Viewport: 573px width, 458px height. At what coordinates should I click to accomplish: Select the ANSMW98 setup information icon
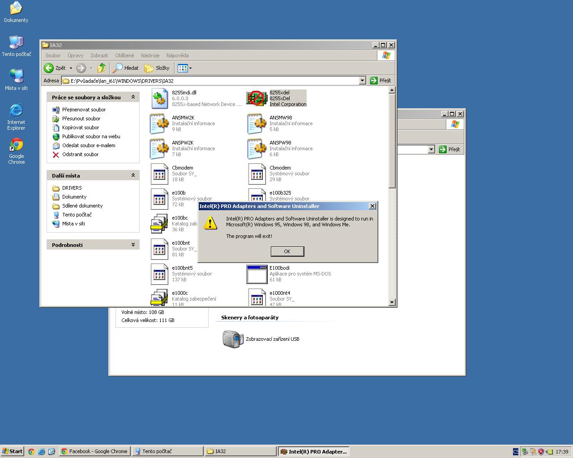coord(257,123)
